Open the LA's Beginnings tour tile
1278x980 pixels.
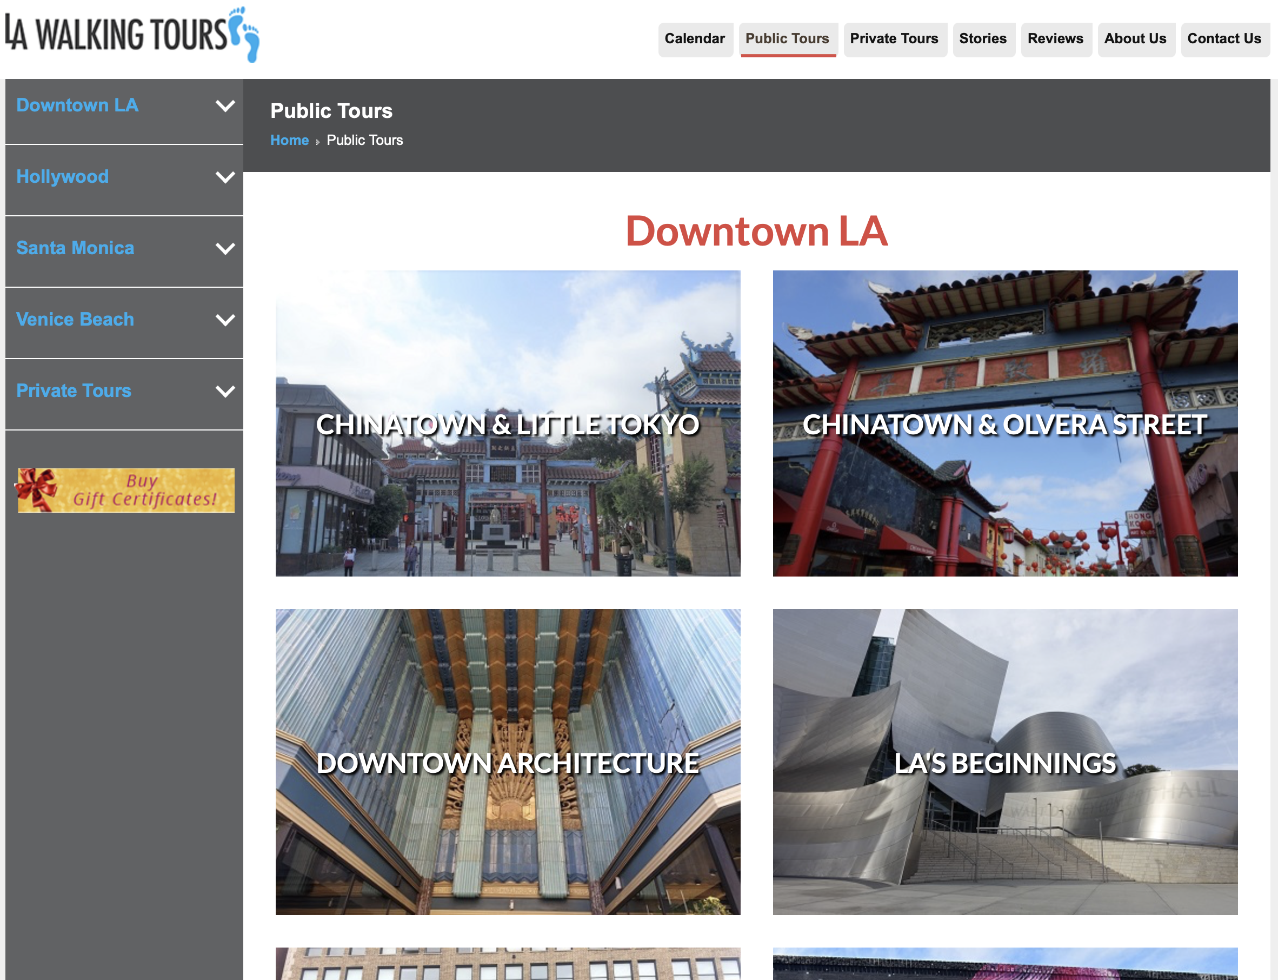pos(1004,762)
